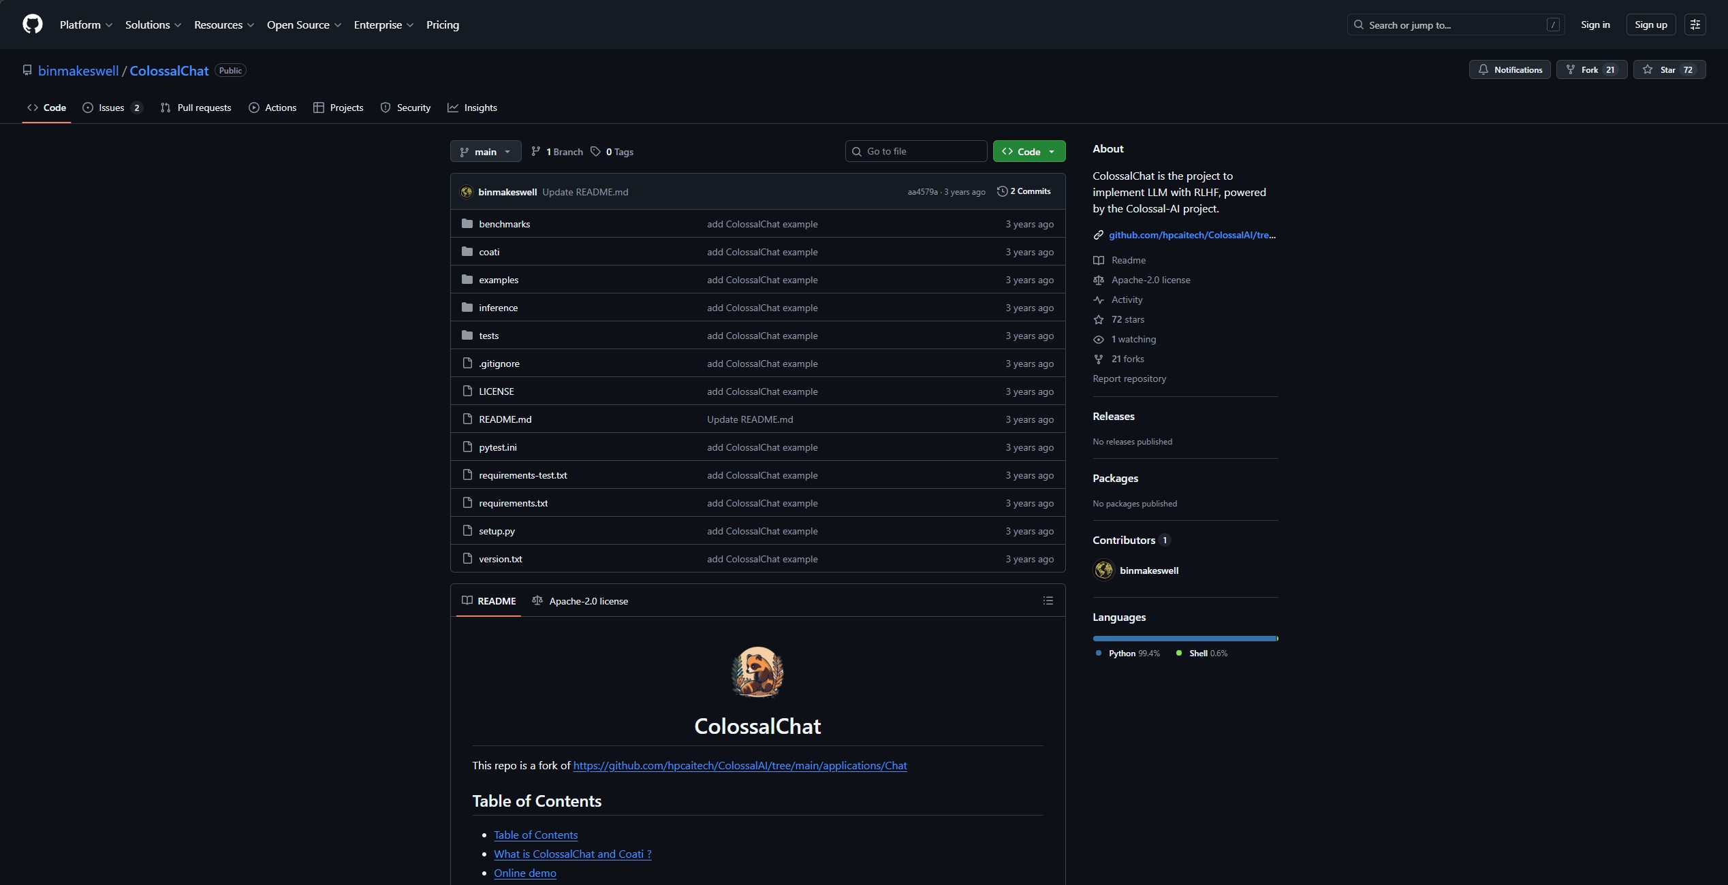
Task: Click the Notifications button
Action: coord(1510,69)
